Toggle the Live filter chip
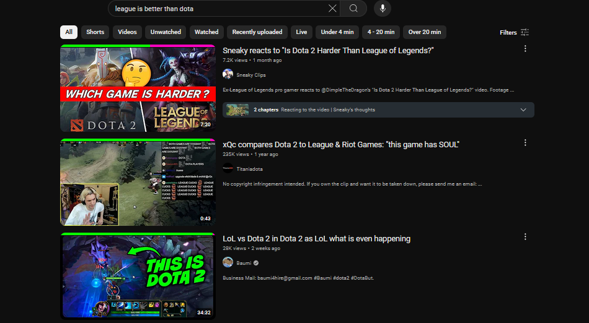The image size is (589, 323). 301,32
